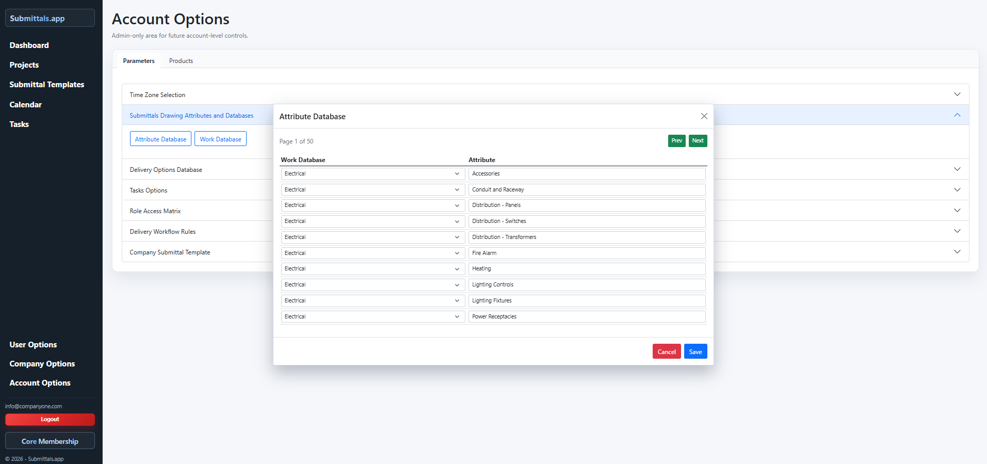Open Work Database dropdown for Fire Alarm row
This screenshot has width=987, height=464.
(x=372, y=253)
